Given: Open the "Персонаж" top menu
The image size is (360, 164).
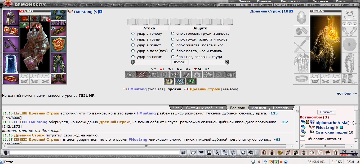Looking at the screenshot, I should (321, 1).
